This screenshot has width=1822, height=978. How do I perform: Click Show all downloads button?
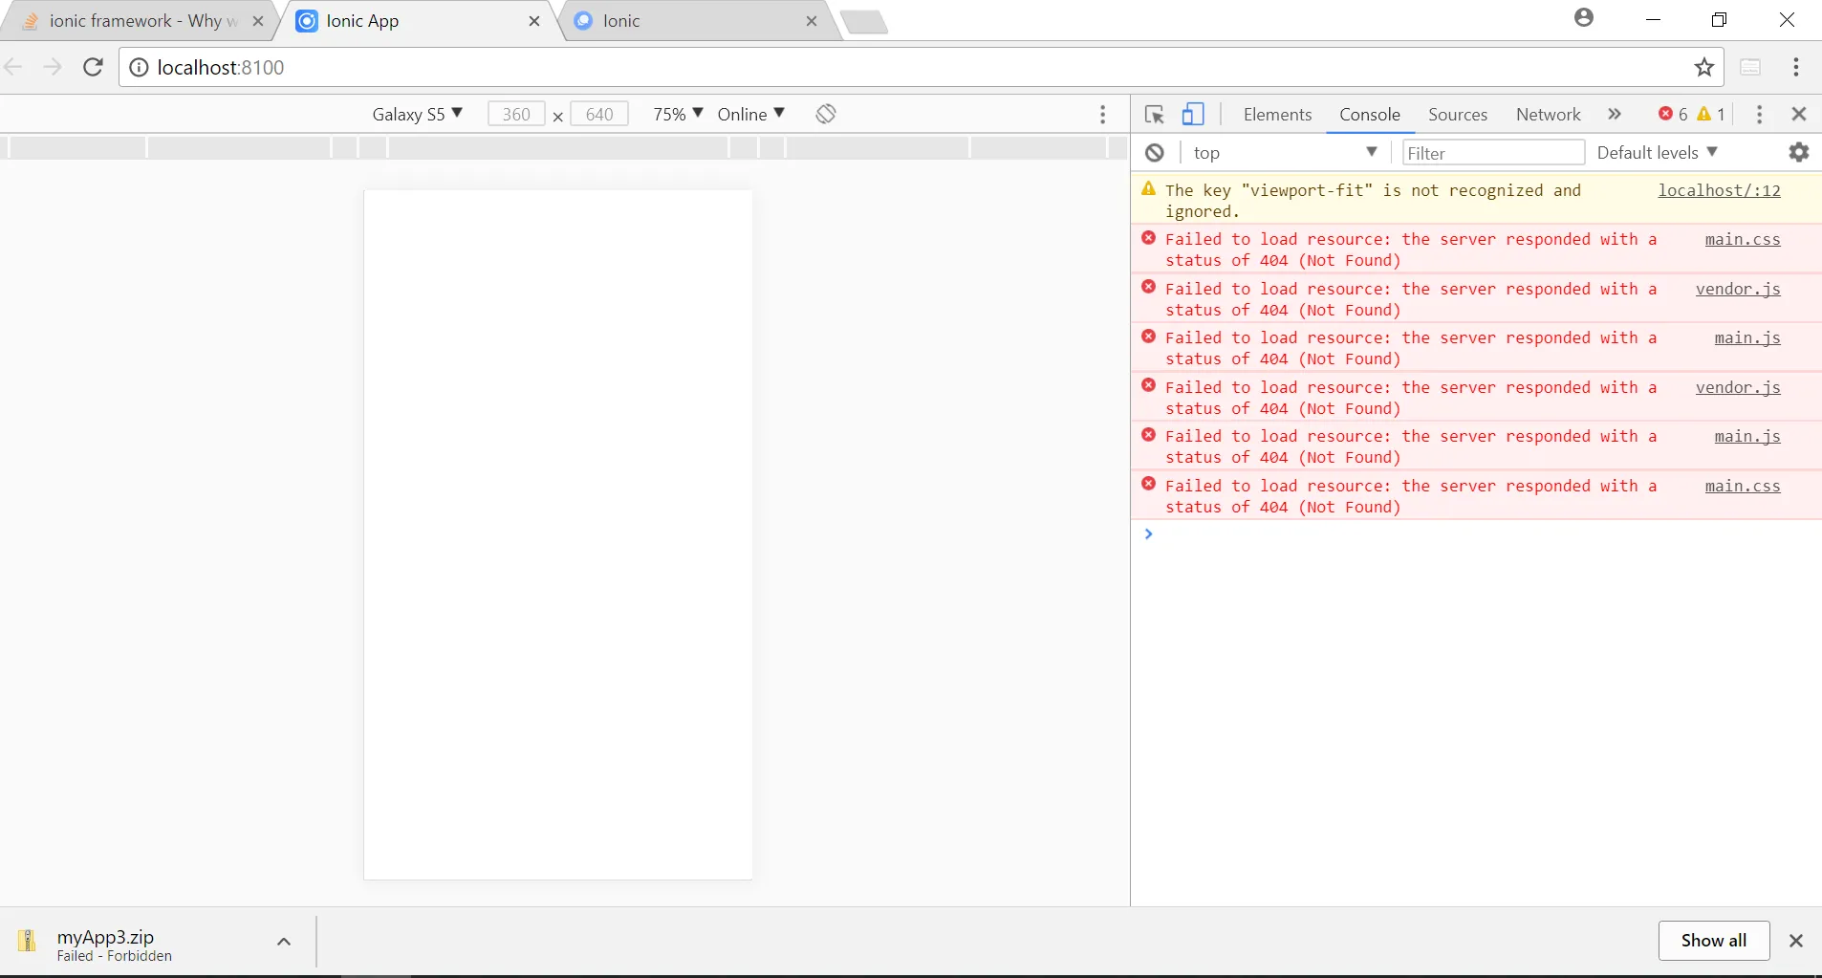point(1713,941)
